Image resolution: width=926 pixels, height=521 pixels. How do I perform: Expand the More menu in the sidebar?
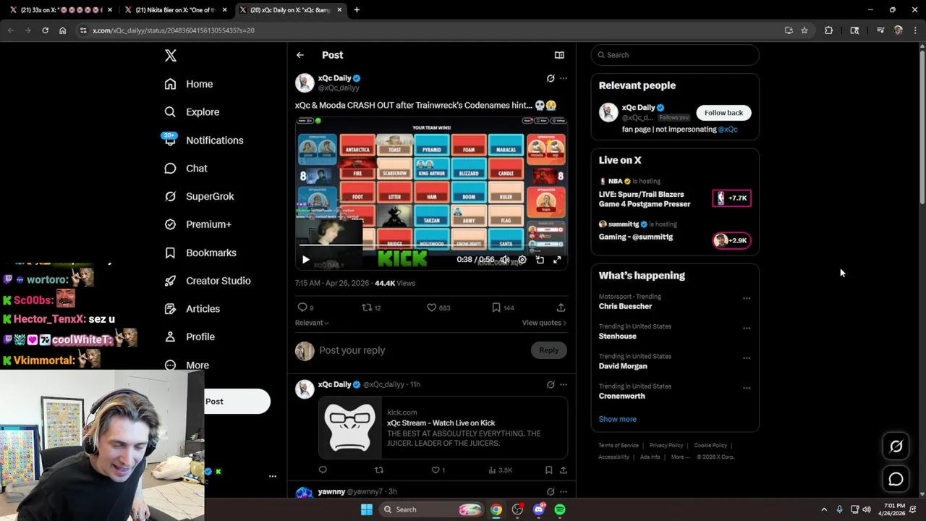click(187, 365)
